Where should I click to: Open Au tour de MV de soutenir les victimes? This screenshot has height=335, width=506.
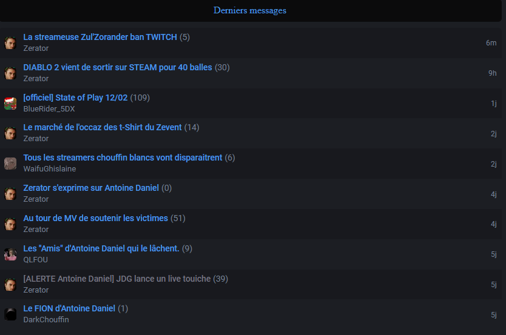click(x=95, y=218)
